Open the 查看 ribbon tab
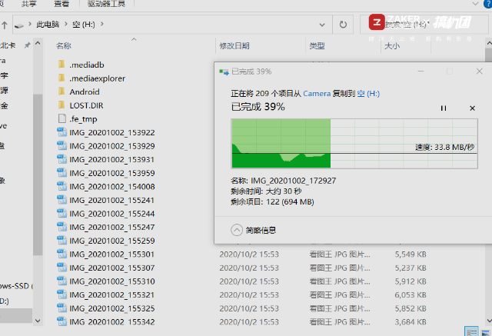This screenshot has width=492, height=336. click(x=61, y=4)
